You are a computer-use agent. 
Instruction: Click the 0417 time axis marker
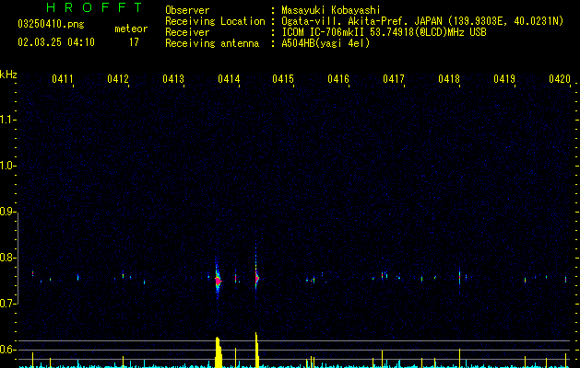tap(394, 79)
